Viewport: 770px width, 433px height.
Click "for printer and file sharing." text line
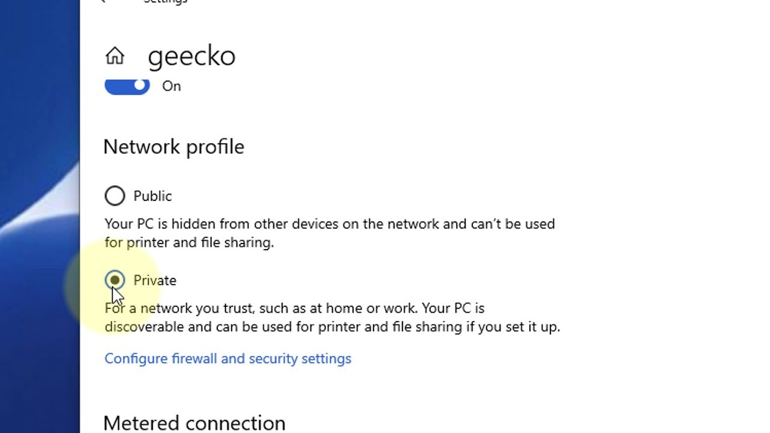click(x=189, y=242)
